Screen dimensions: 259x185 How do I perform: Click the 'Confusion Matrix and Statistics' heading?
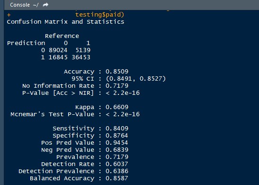65,22
